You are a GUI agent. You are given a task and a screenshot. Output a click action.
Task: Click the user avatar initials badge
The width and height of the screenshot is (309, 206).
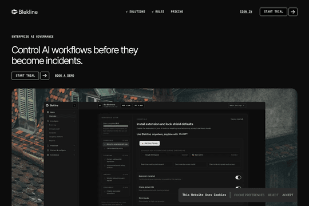100,105
